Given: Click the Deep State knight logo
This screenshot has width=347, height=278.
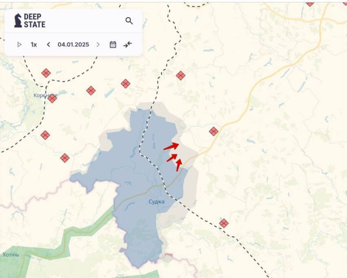Looking at the screenshot, I should tap(18, 20).
